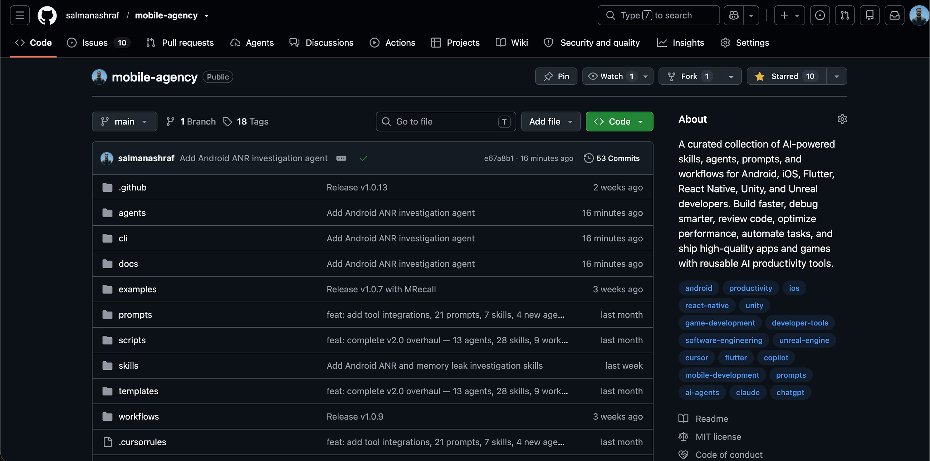Viewport: 930px width, 461px height.
Task: Open the prompts folder
Action: click(x=135, y=315)
